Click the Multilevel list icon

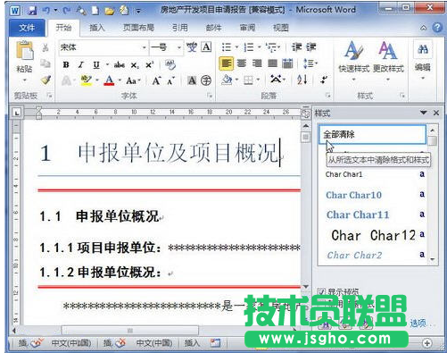271,47
